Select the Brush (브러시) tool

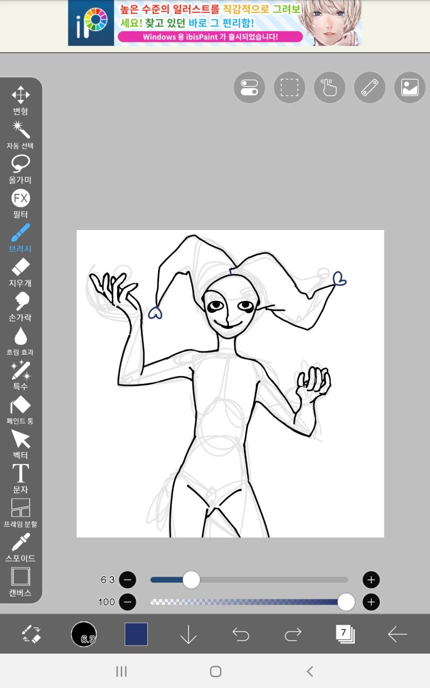coord(20,239)
